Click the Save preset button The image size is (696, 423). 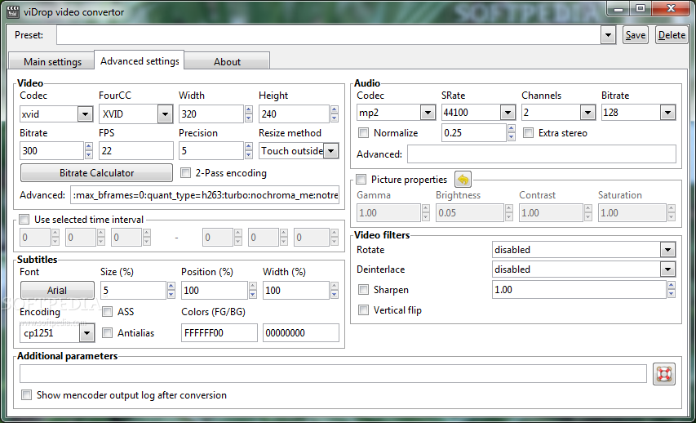click(x=635, y=35)
